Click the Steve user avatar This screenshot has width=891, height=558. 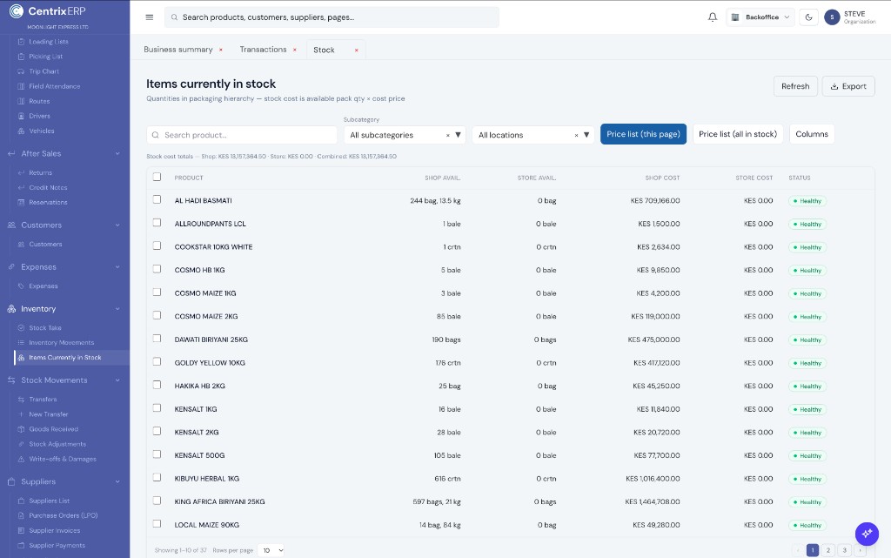832,17
